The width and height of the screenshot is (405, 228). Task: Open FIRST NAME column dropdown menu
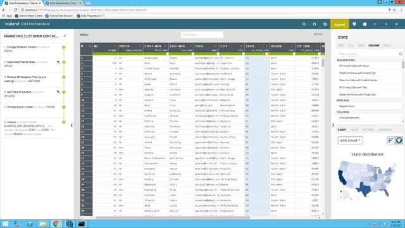(165, 46)
